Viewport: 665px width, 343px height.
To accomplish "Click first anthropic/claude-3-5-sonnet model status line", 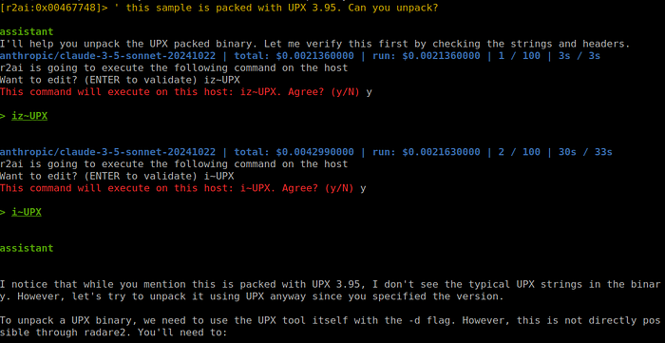I will tap(300, 55).
